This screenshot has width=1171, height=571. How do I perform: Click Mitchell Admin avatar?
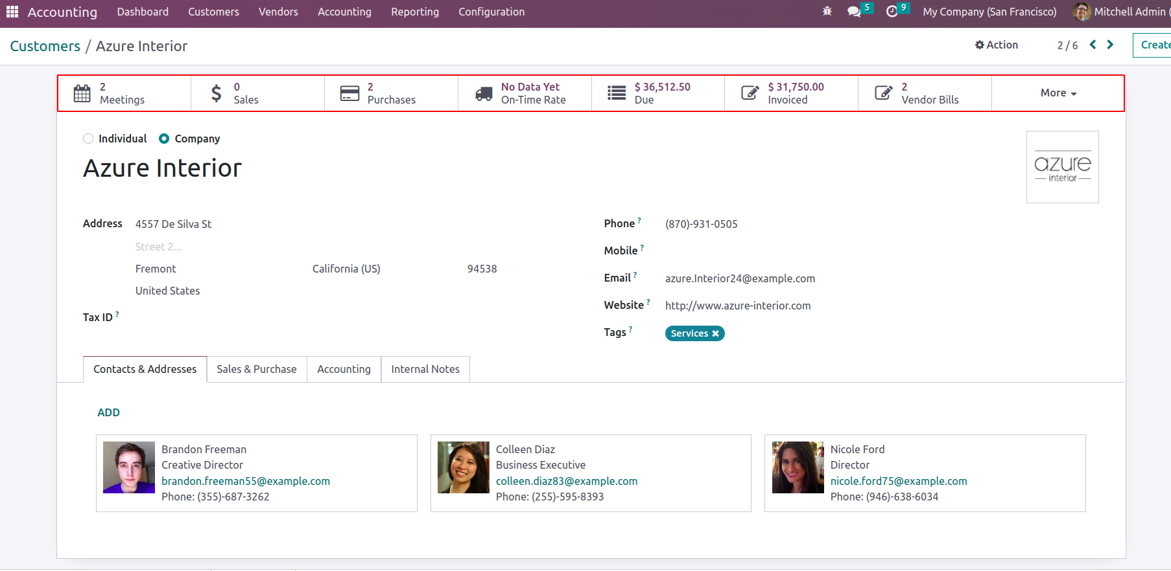[1082, 12]
